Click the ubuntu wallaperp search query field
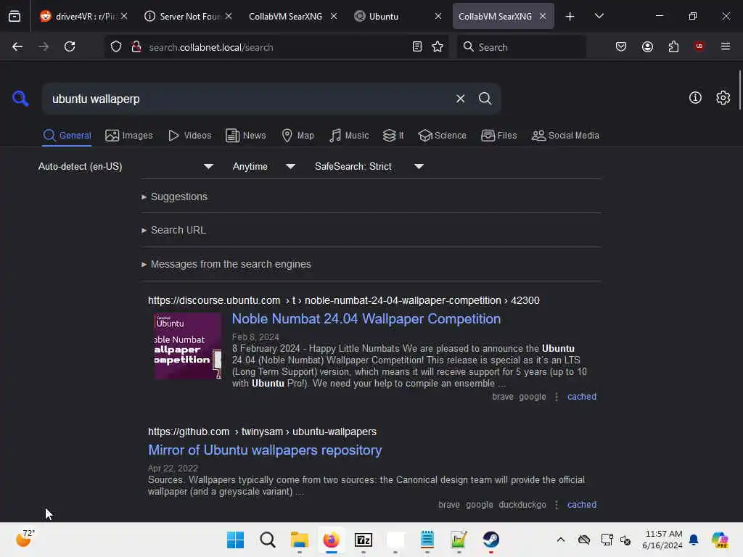The width and height of the screenshot is (743, 557). tap(247, 99)
